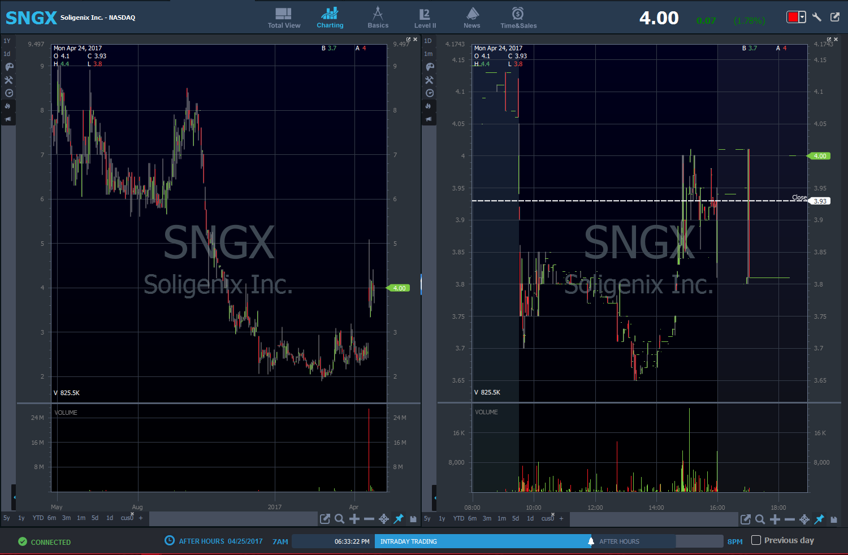Image resolution: width=848 pixels, height=555 pixels.
Task: Select 5y range under left chart
Action: coord(7,518)
